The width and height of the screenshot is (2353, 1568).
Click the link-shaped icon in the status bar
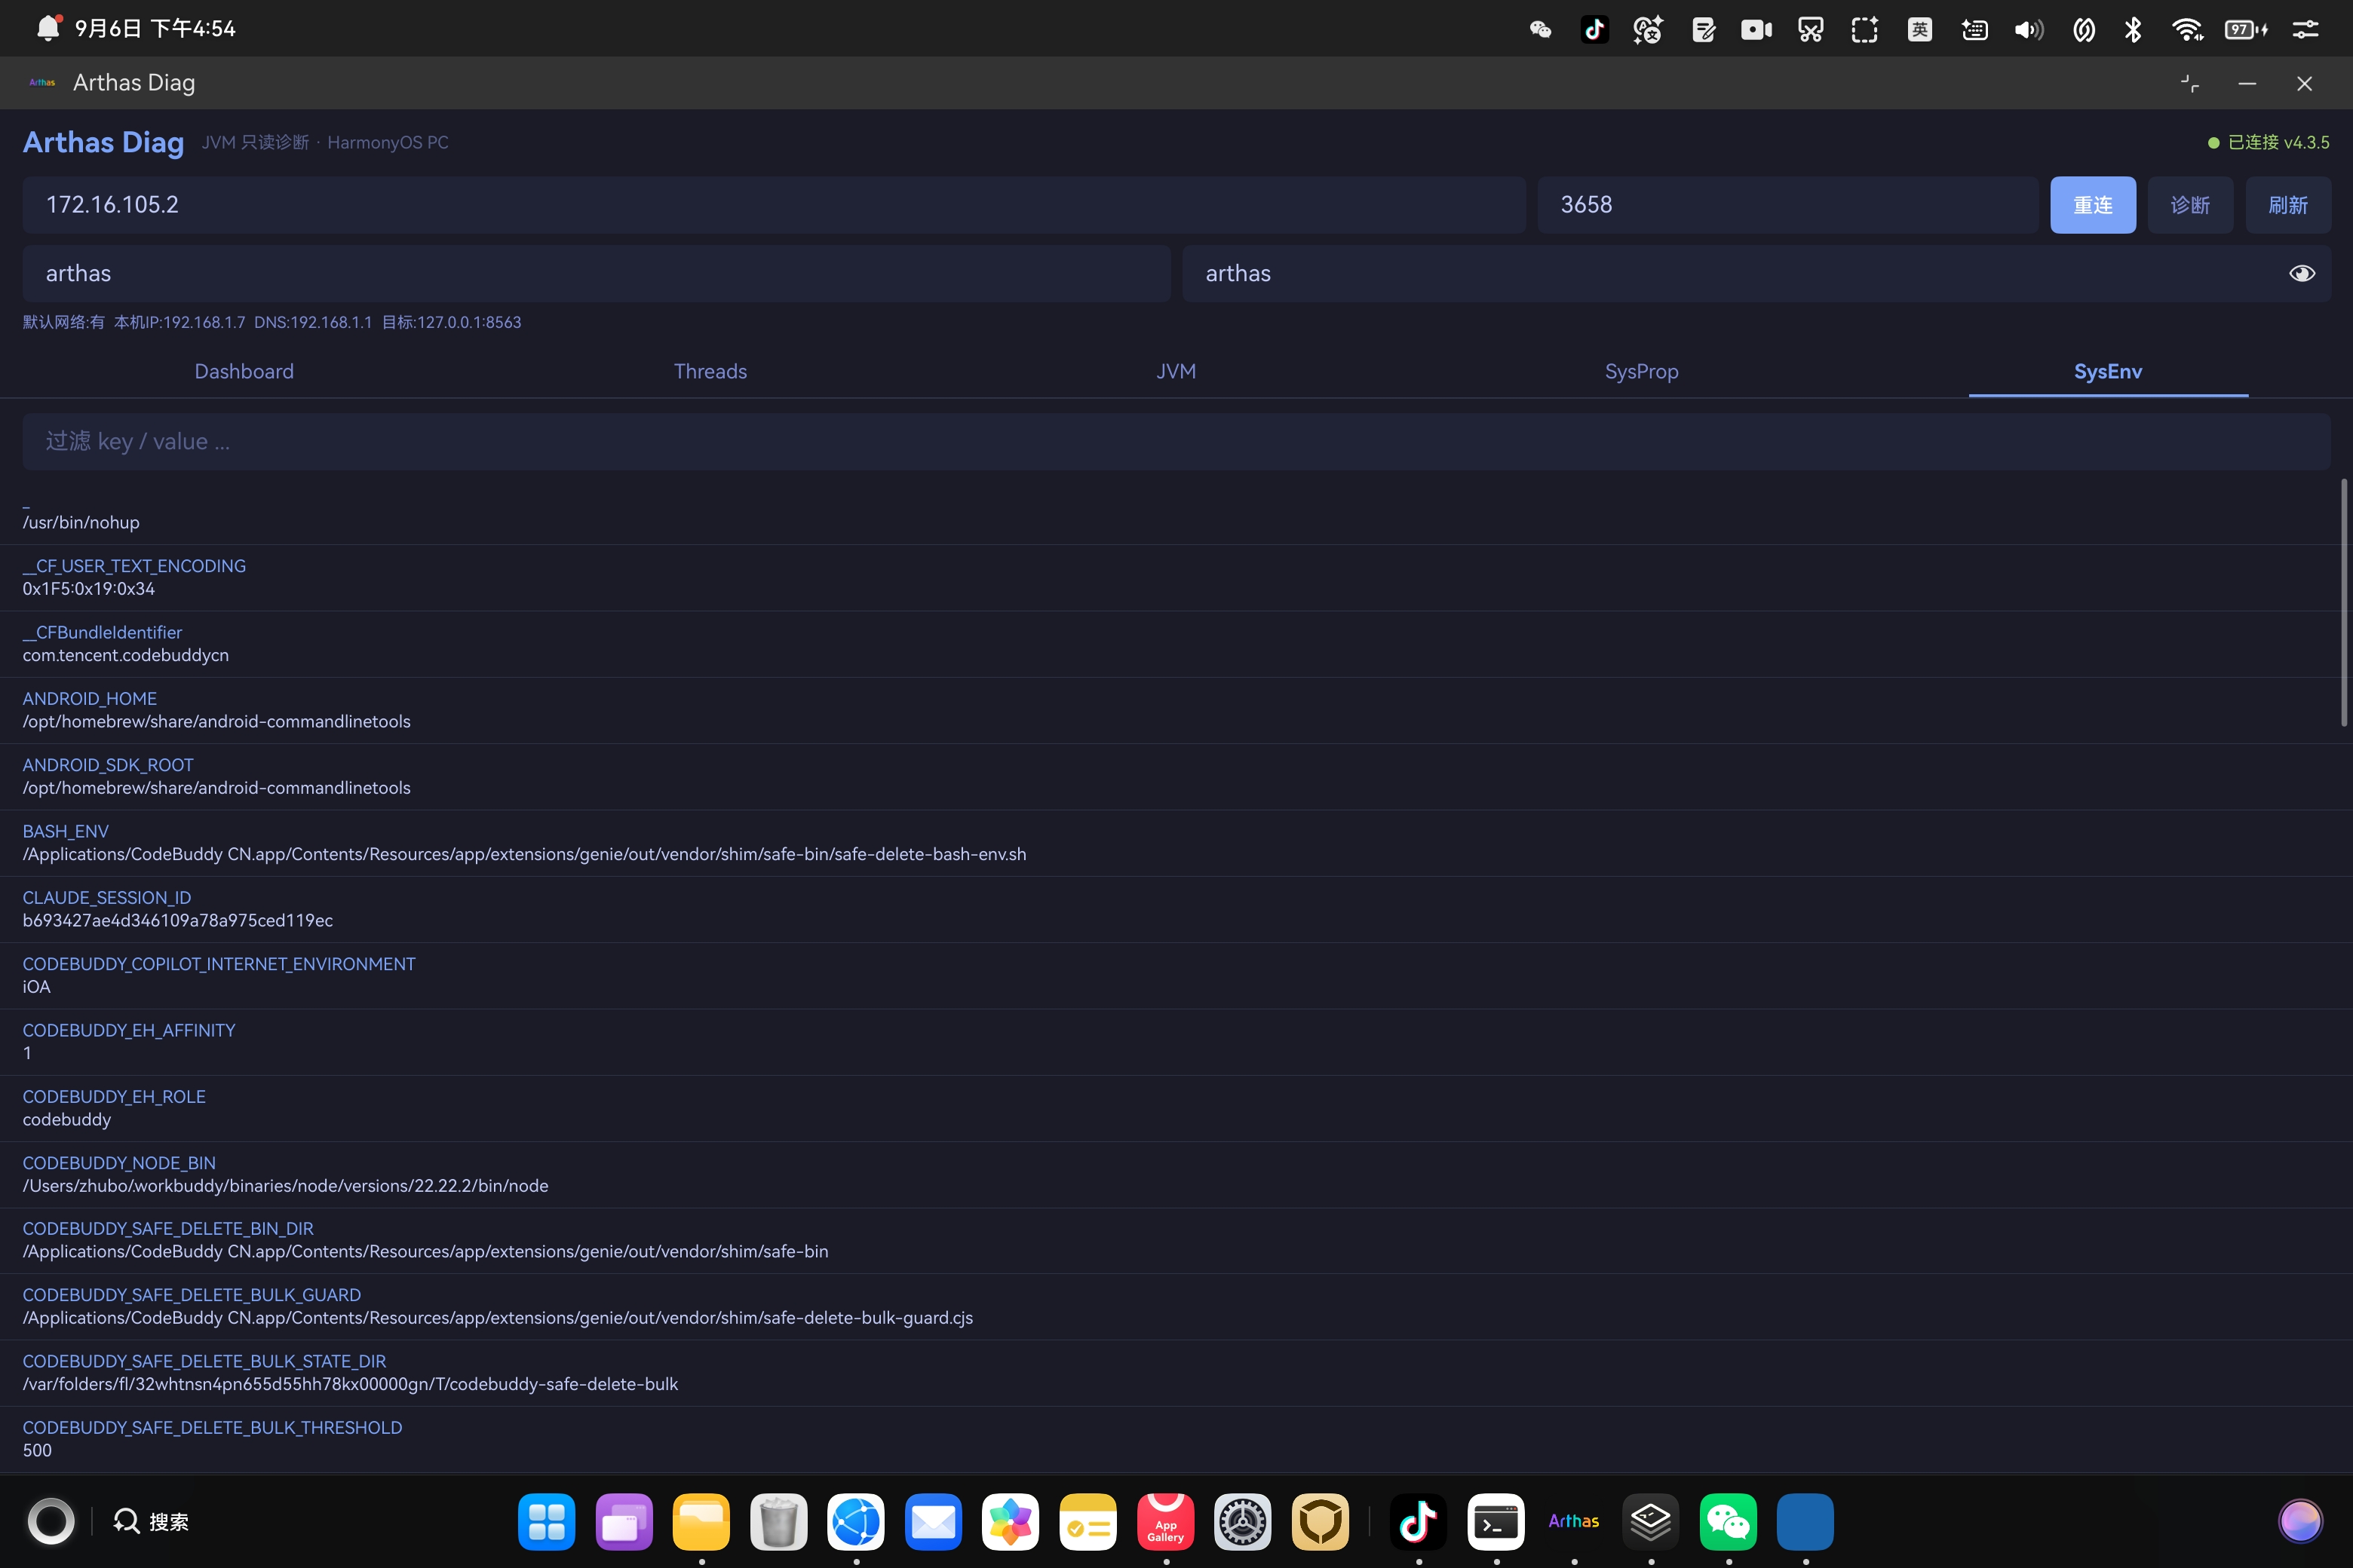pyautogui.click(x=2084, y=29)
